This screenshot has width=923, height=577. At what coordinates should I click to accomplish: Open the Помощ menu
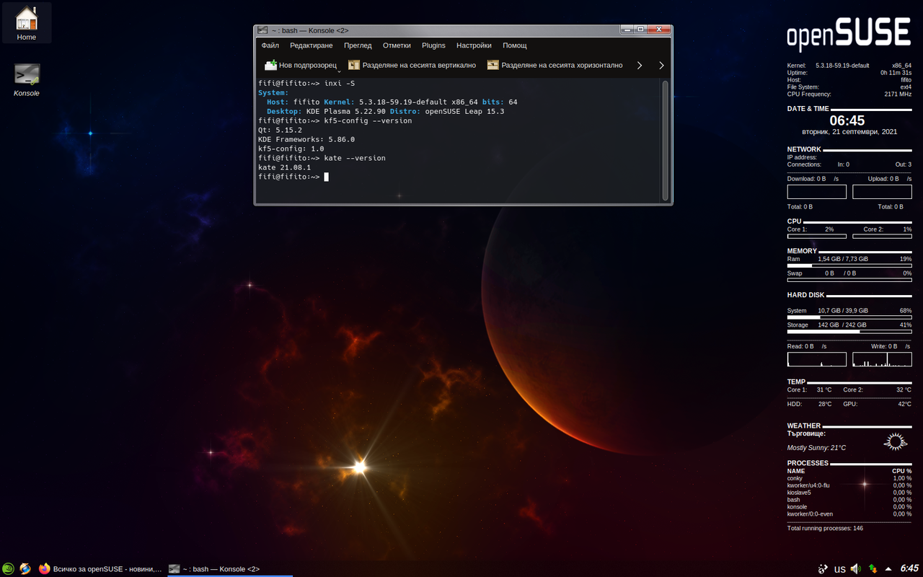515,45
